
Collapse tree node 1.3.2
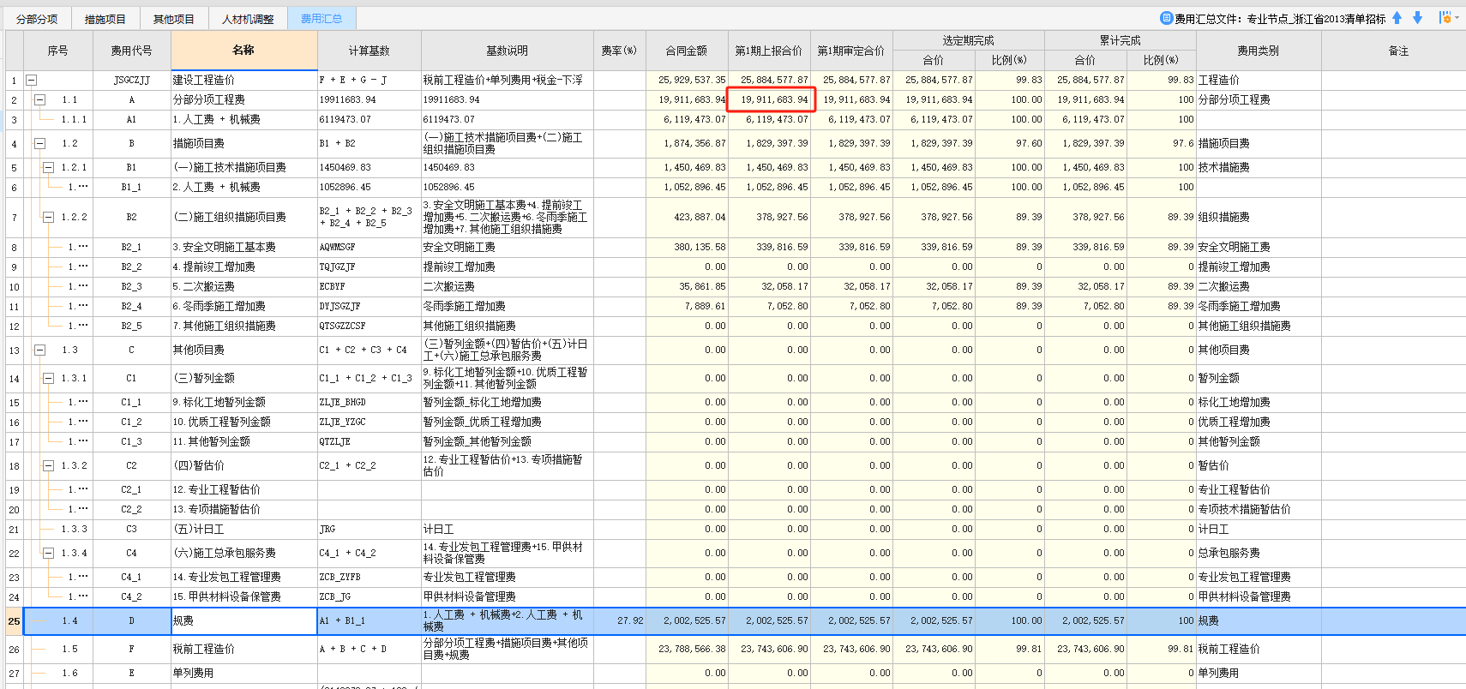pos(49,465)
